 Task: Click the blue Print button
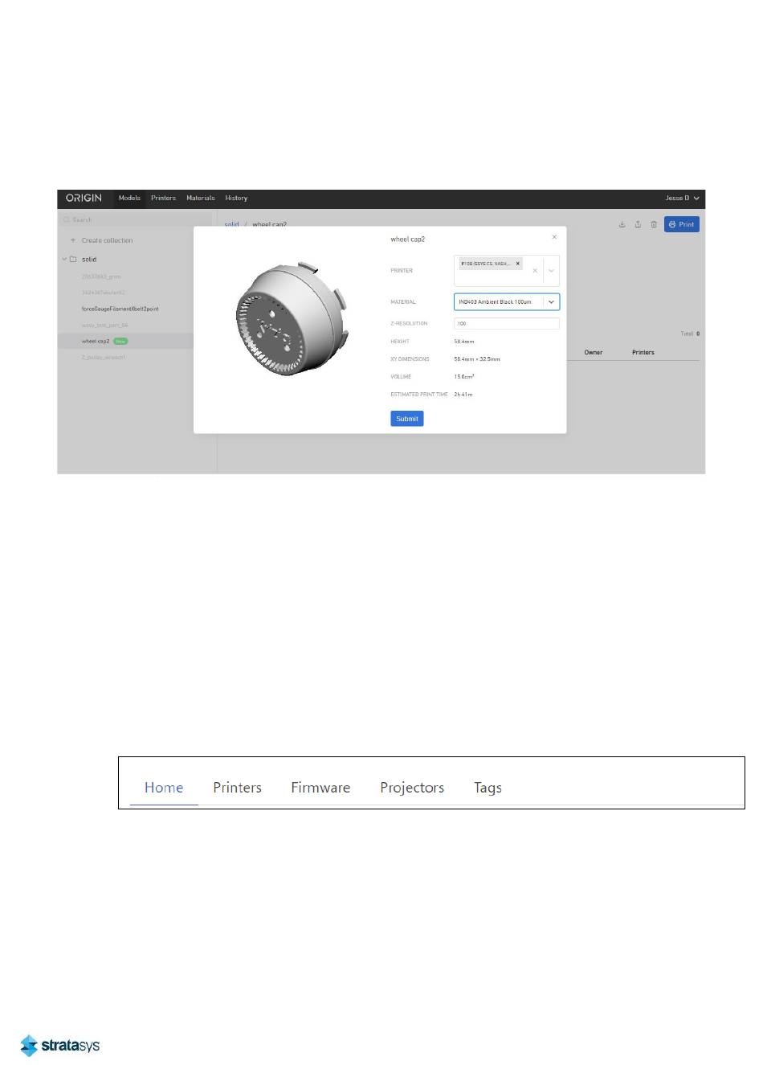click(682, 224)
